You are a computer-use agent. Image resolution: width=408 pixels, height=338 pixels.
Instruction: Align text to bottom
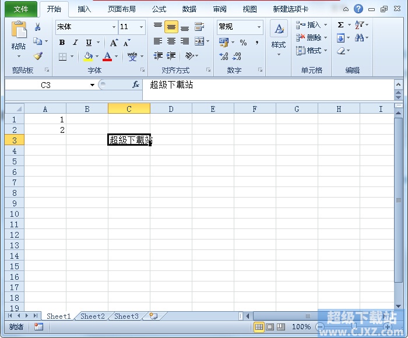click(185, 27)
